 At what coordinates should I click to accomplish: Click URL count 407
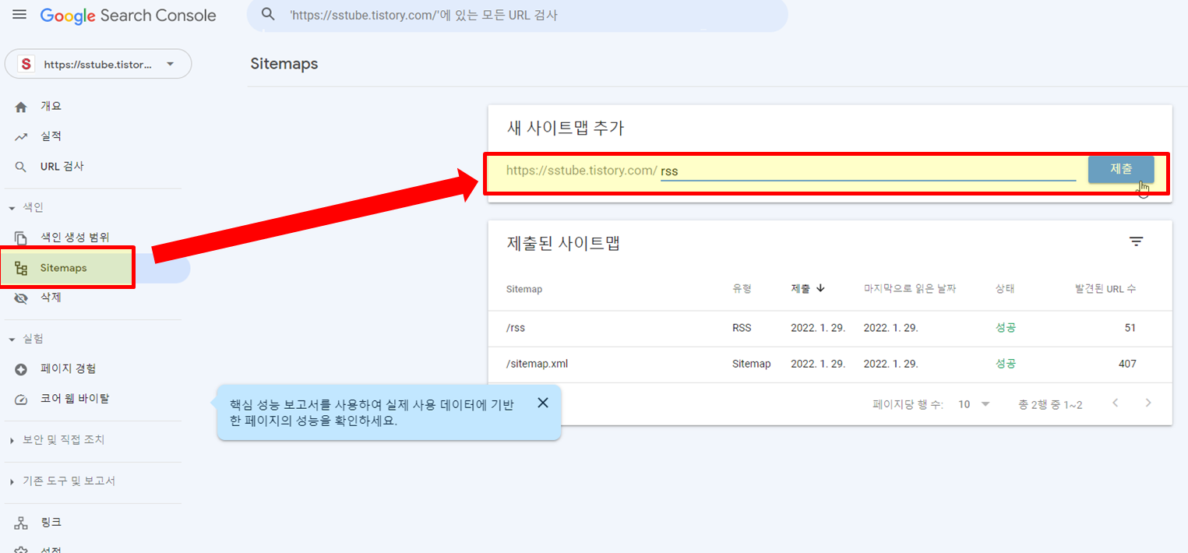click(1127, 364)
